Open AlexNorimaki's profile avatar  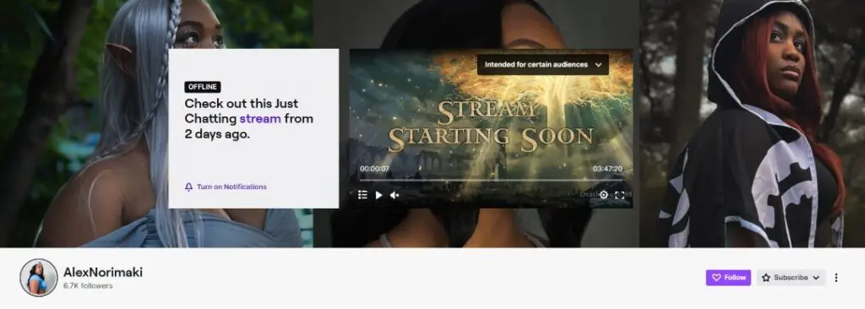(39, 278)
